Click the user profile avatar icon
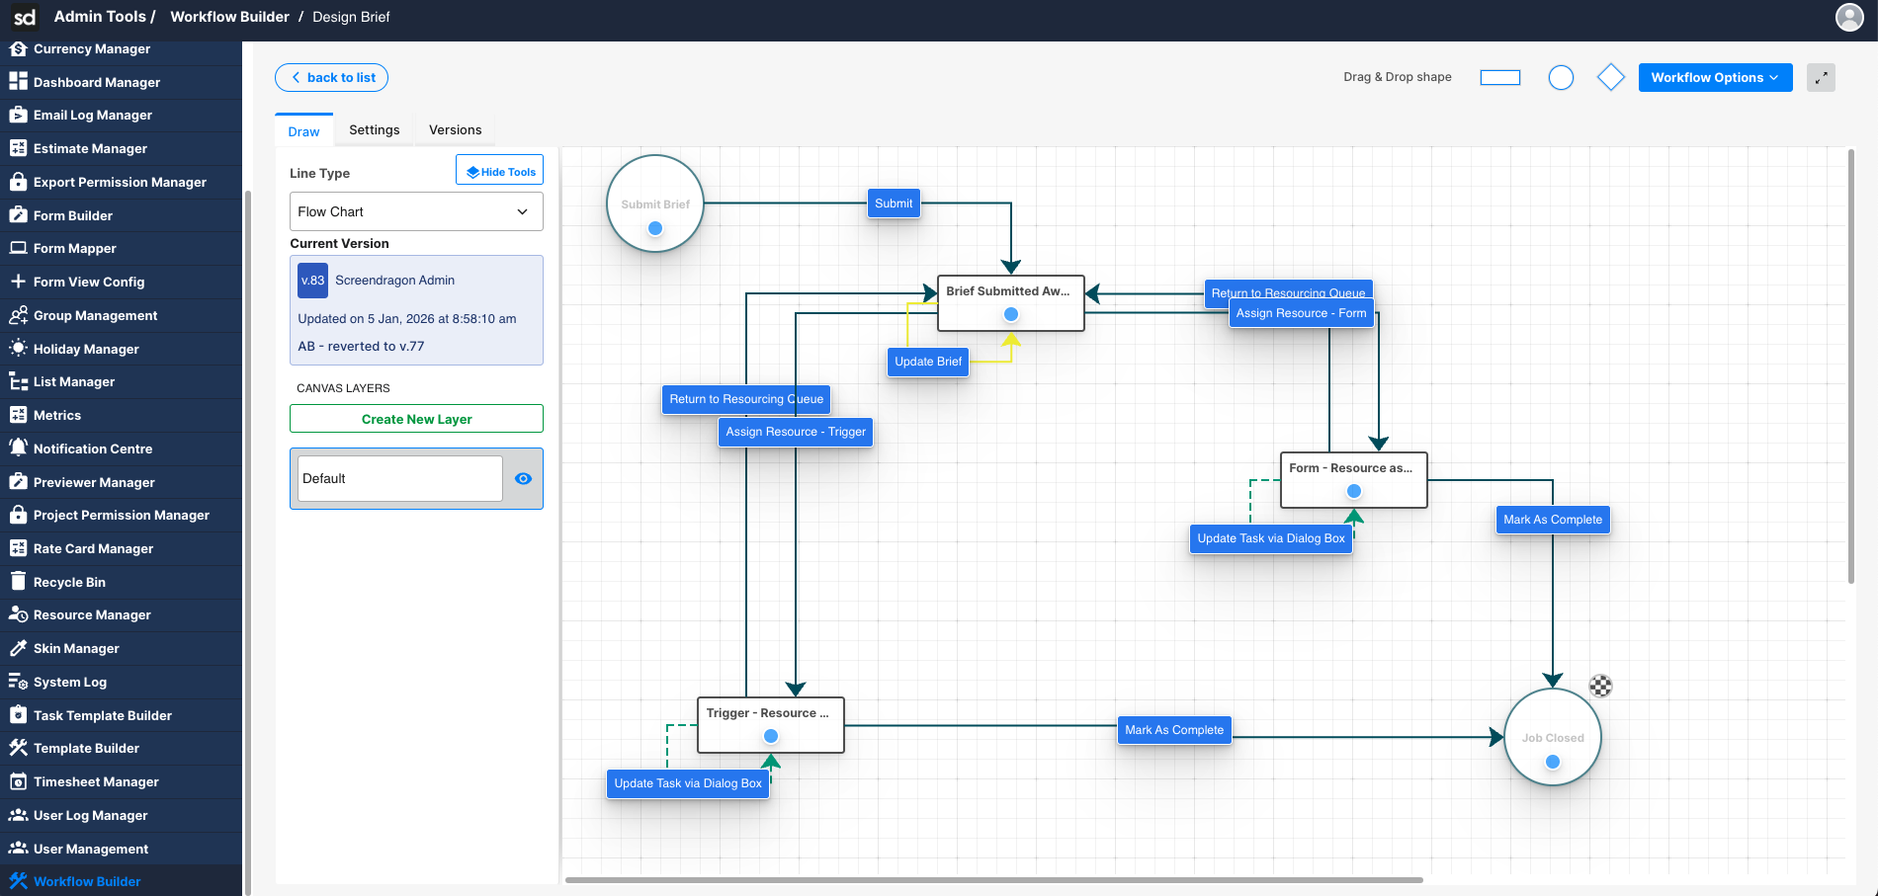The image size is (1878, 896). (1848, 17)
